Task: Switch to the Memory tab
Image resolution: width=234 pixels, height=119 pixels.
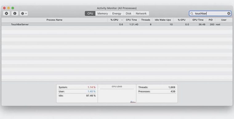Action: (x=103, y=14)
